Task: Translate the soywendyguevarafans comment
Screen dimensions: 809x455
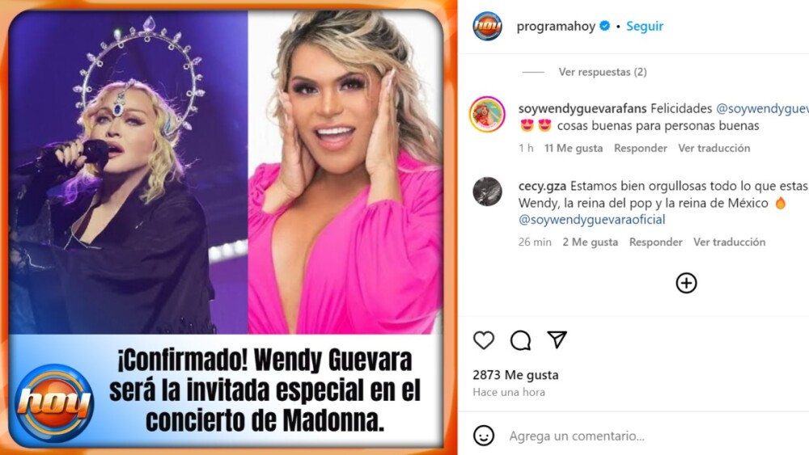Action: click(714, 148)
